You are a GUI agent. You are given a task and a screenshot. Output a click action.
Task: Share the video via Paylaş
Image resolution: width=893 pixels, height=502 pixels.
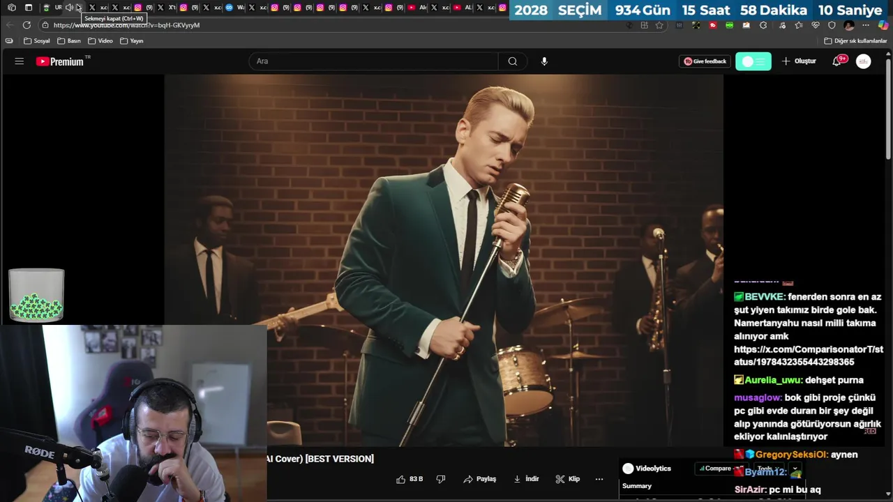click(480, 479)
